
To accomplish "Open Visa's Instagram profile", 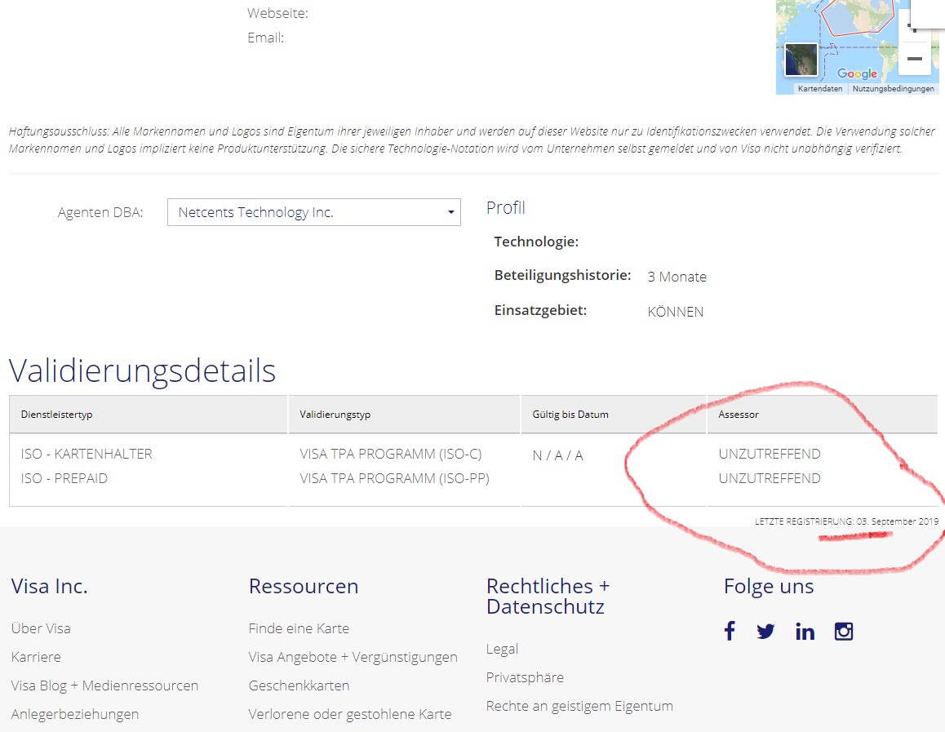I will coord(843,631).
